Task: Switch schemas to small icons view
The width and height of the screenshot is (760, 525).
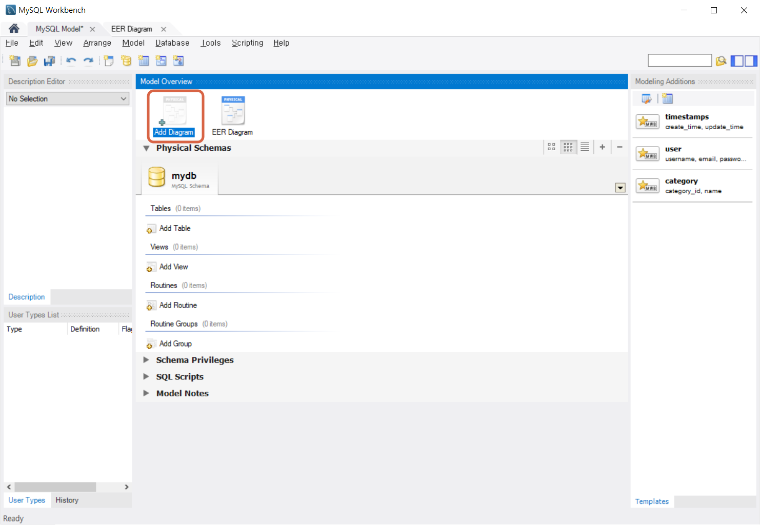Action: point(568,147)
